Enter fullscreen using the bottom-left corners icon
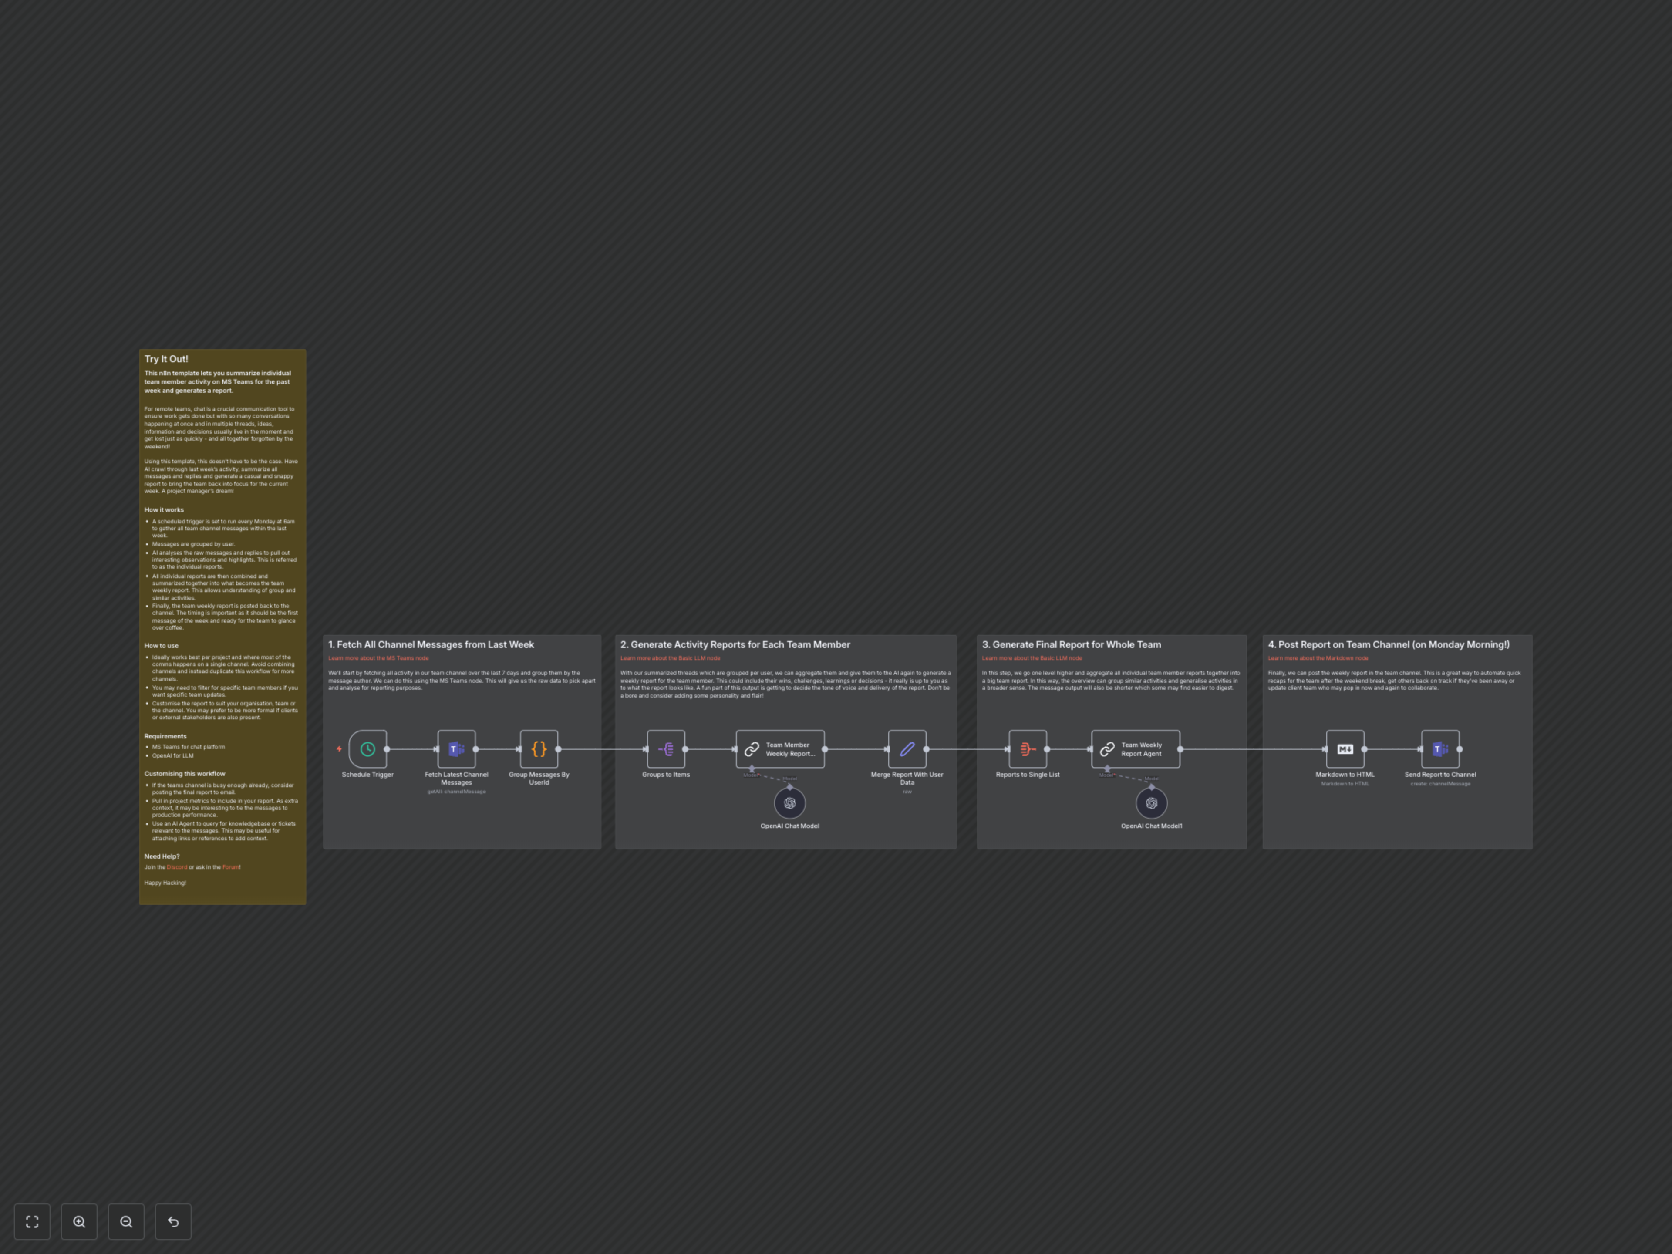Screen dimensions: 1672x1254 (32, 1221)
